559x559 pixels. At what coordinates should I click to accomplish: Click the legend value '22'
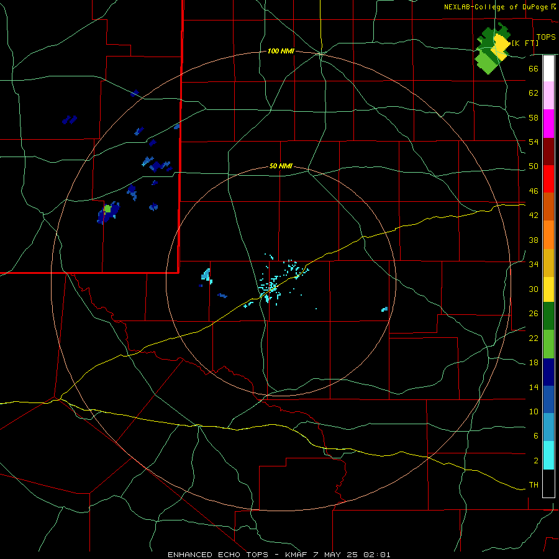point(534,339)
